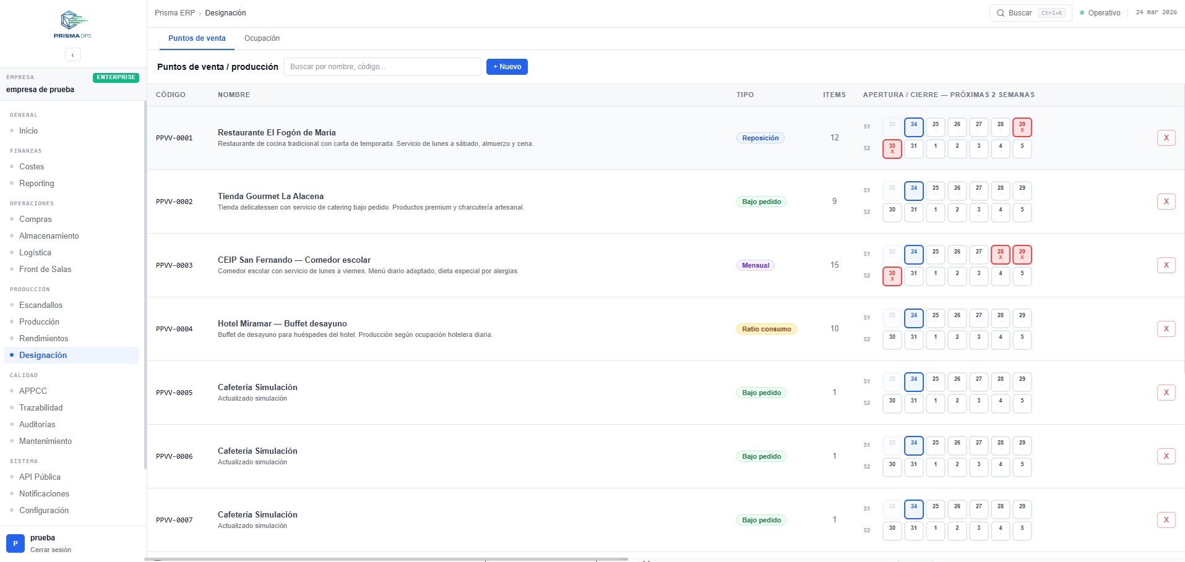This screenshot has height=562, width=1185.
Task: Collapse the sidebar with the chevron button
Action: 72,55
